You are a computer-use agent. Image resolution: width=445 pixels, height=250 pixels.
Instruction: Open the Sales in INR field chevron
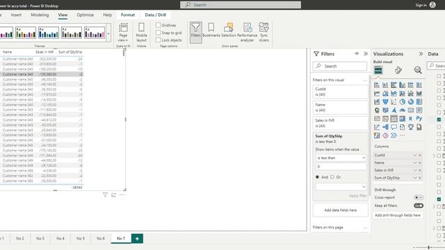[415, 170]
